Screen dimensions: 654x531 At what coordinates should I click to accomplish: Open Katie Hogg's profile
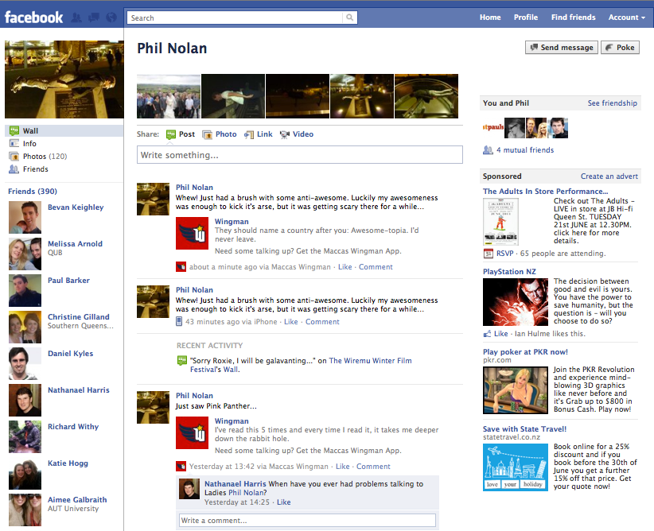pyautogui.click(x=68, y=463)
